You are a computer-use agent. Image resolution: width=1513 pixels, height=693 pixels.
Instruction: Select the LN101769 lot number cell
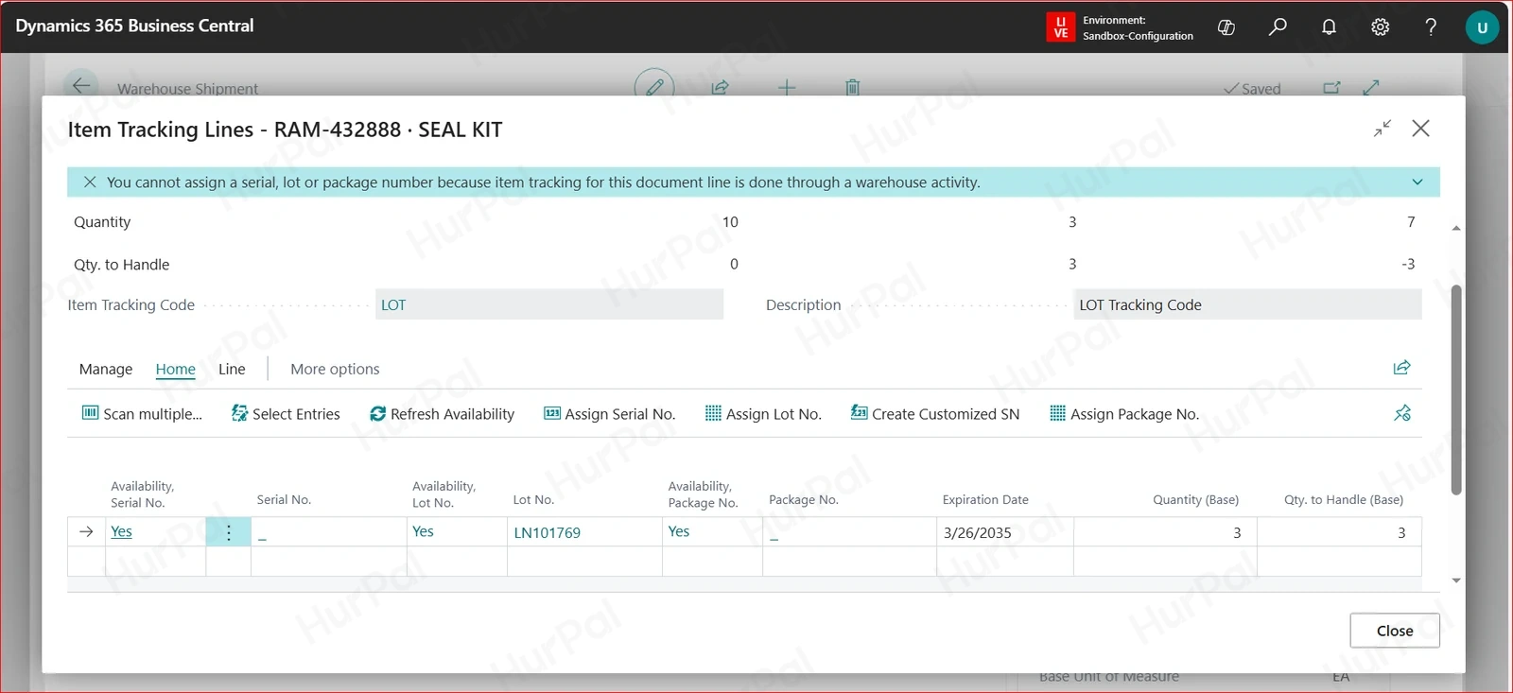click(x=584, y=532)
